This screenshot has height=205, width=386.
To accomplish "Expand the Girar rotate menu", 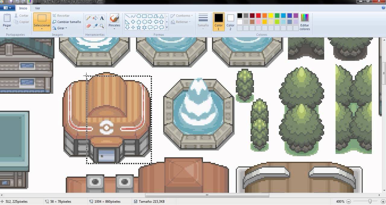I will point(60,28).
